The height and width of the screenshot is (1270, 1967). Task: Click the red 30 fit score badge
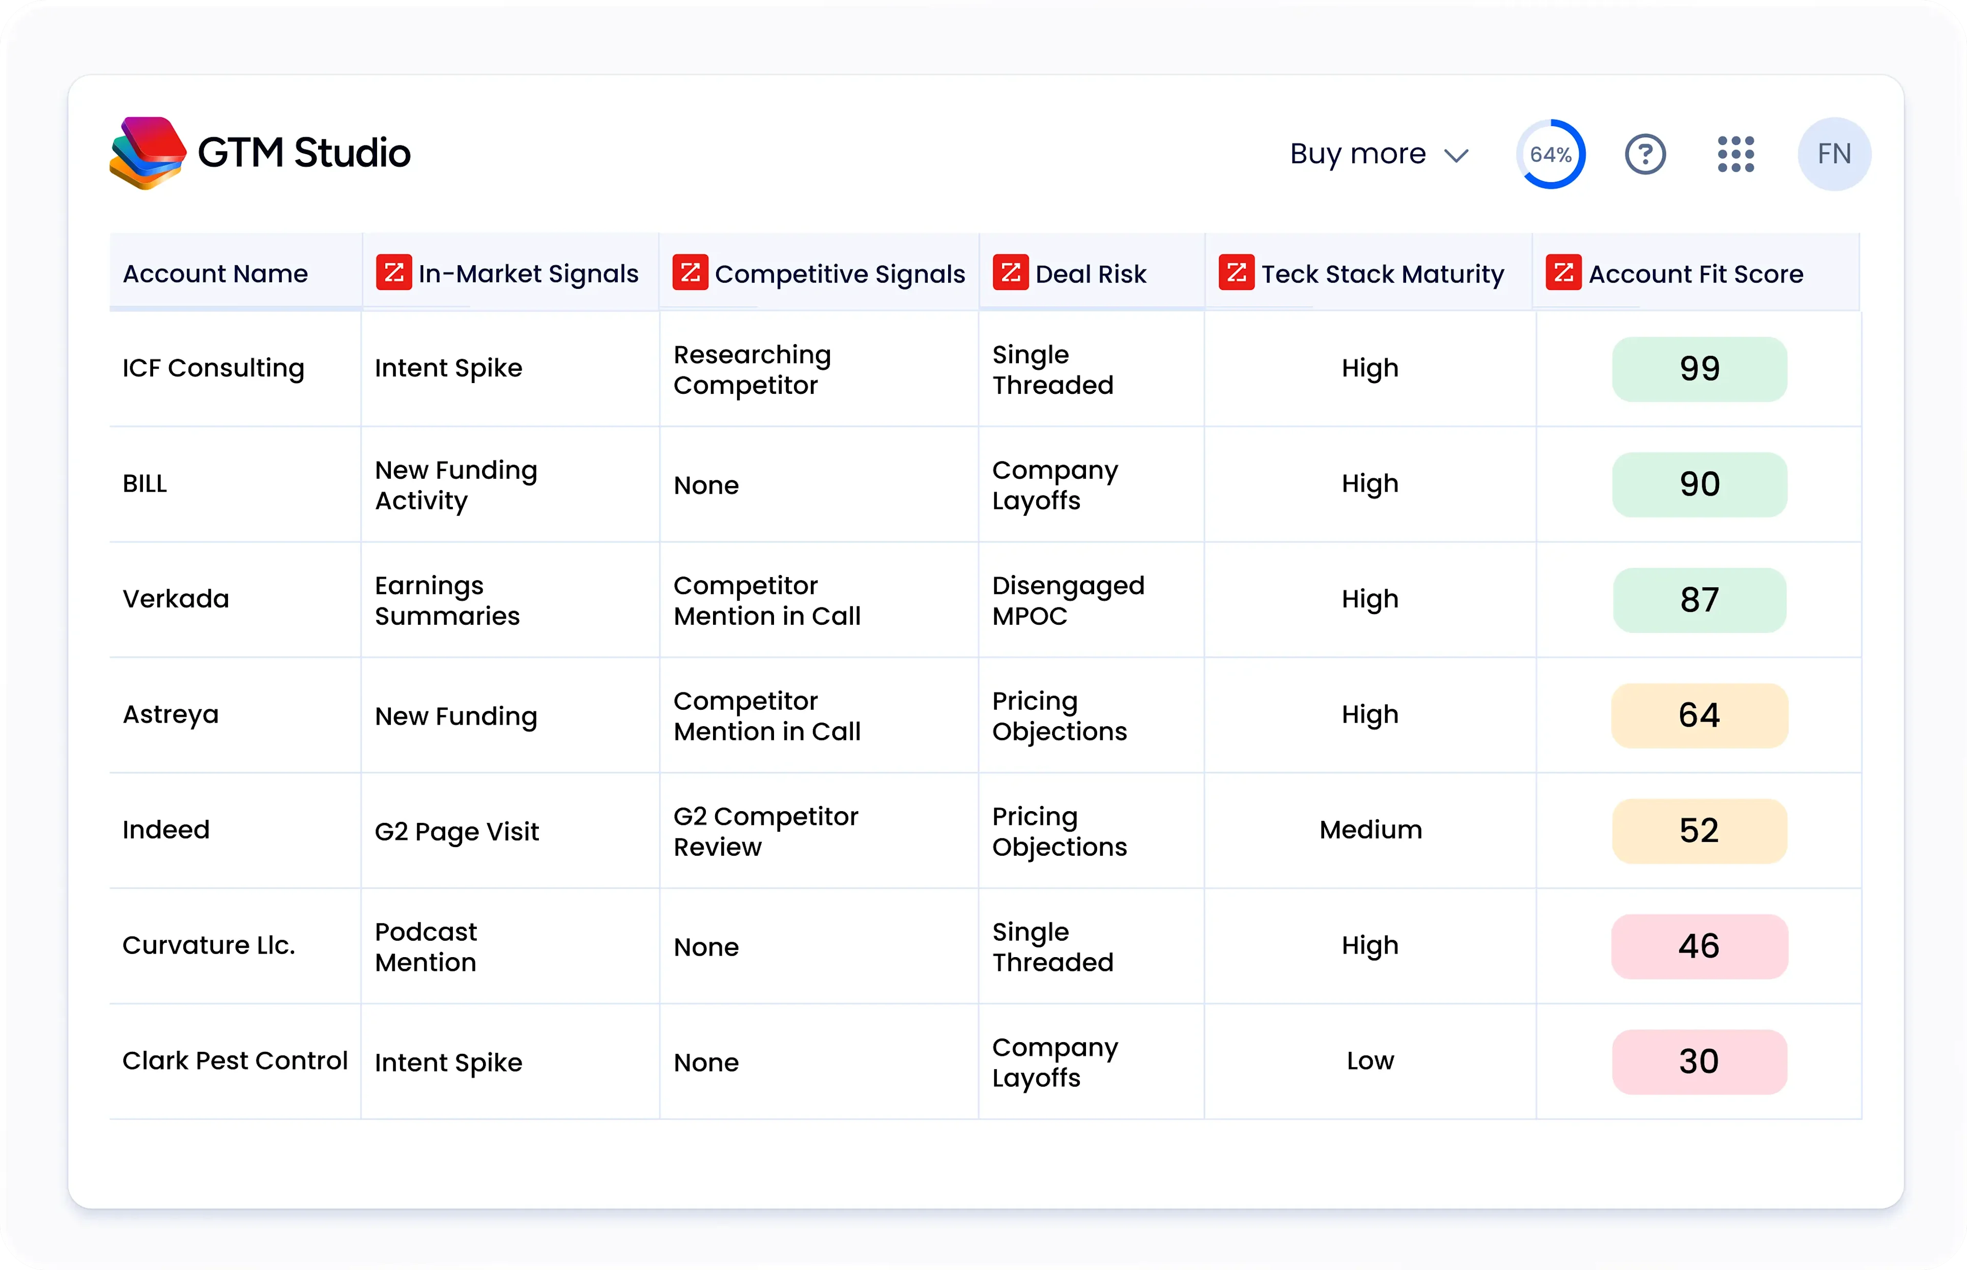(1700, 1062)
